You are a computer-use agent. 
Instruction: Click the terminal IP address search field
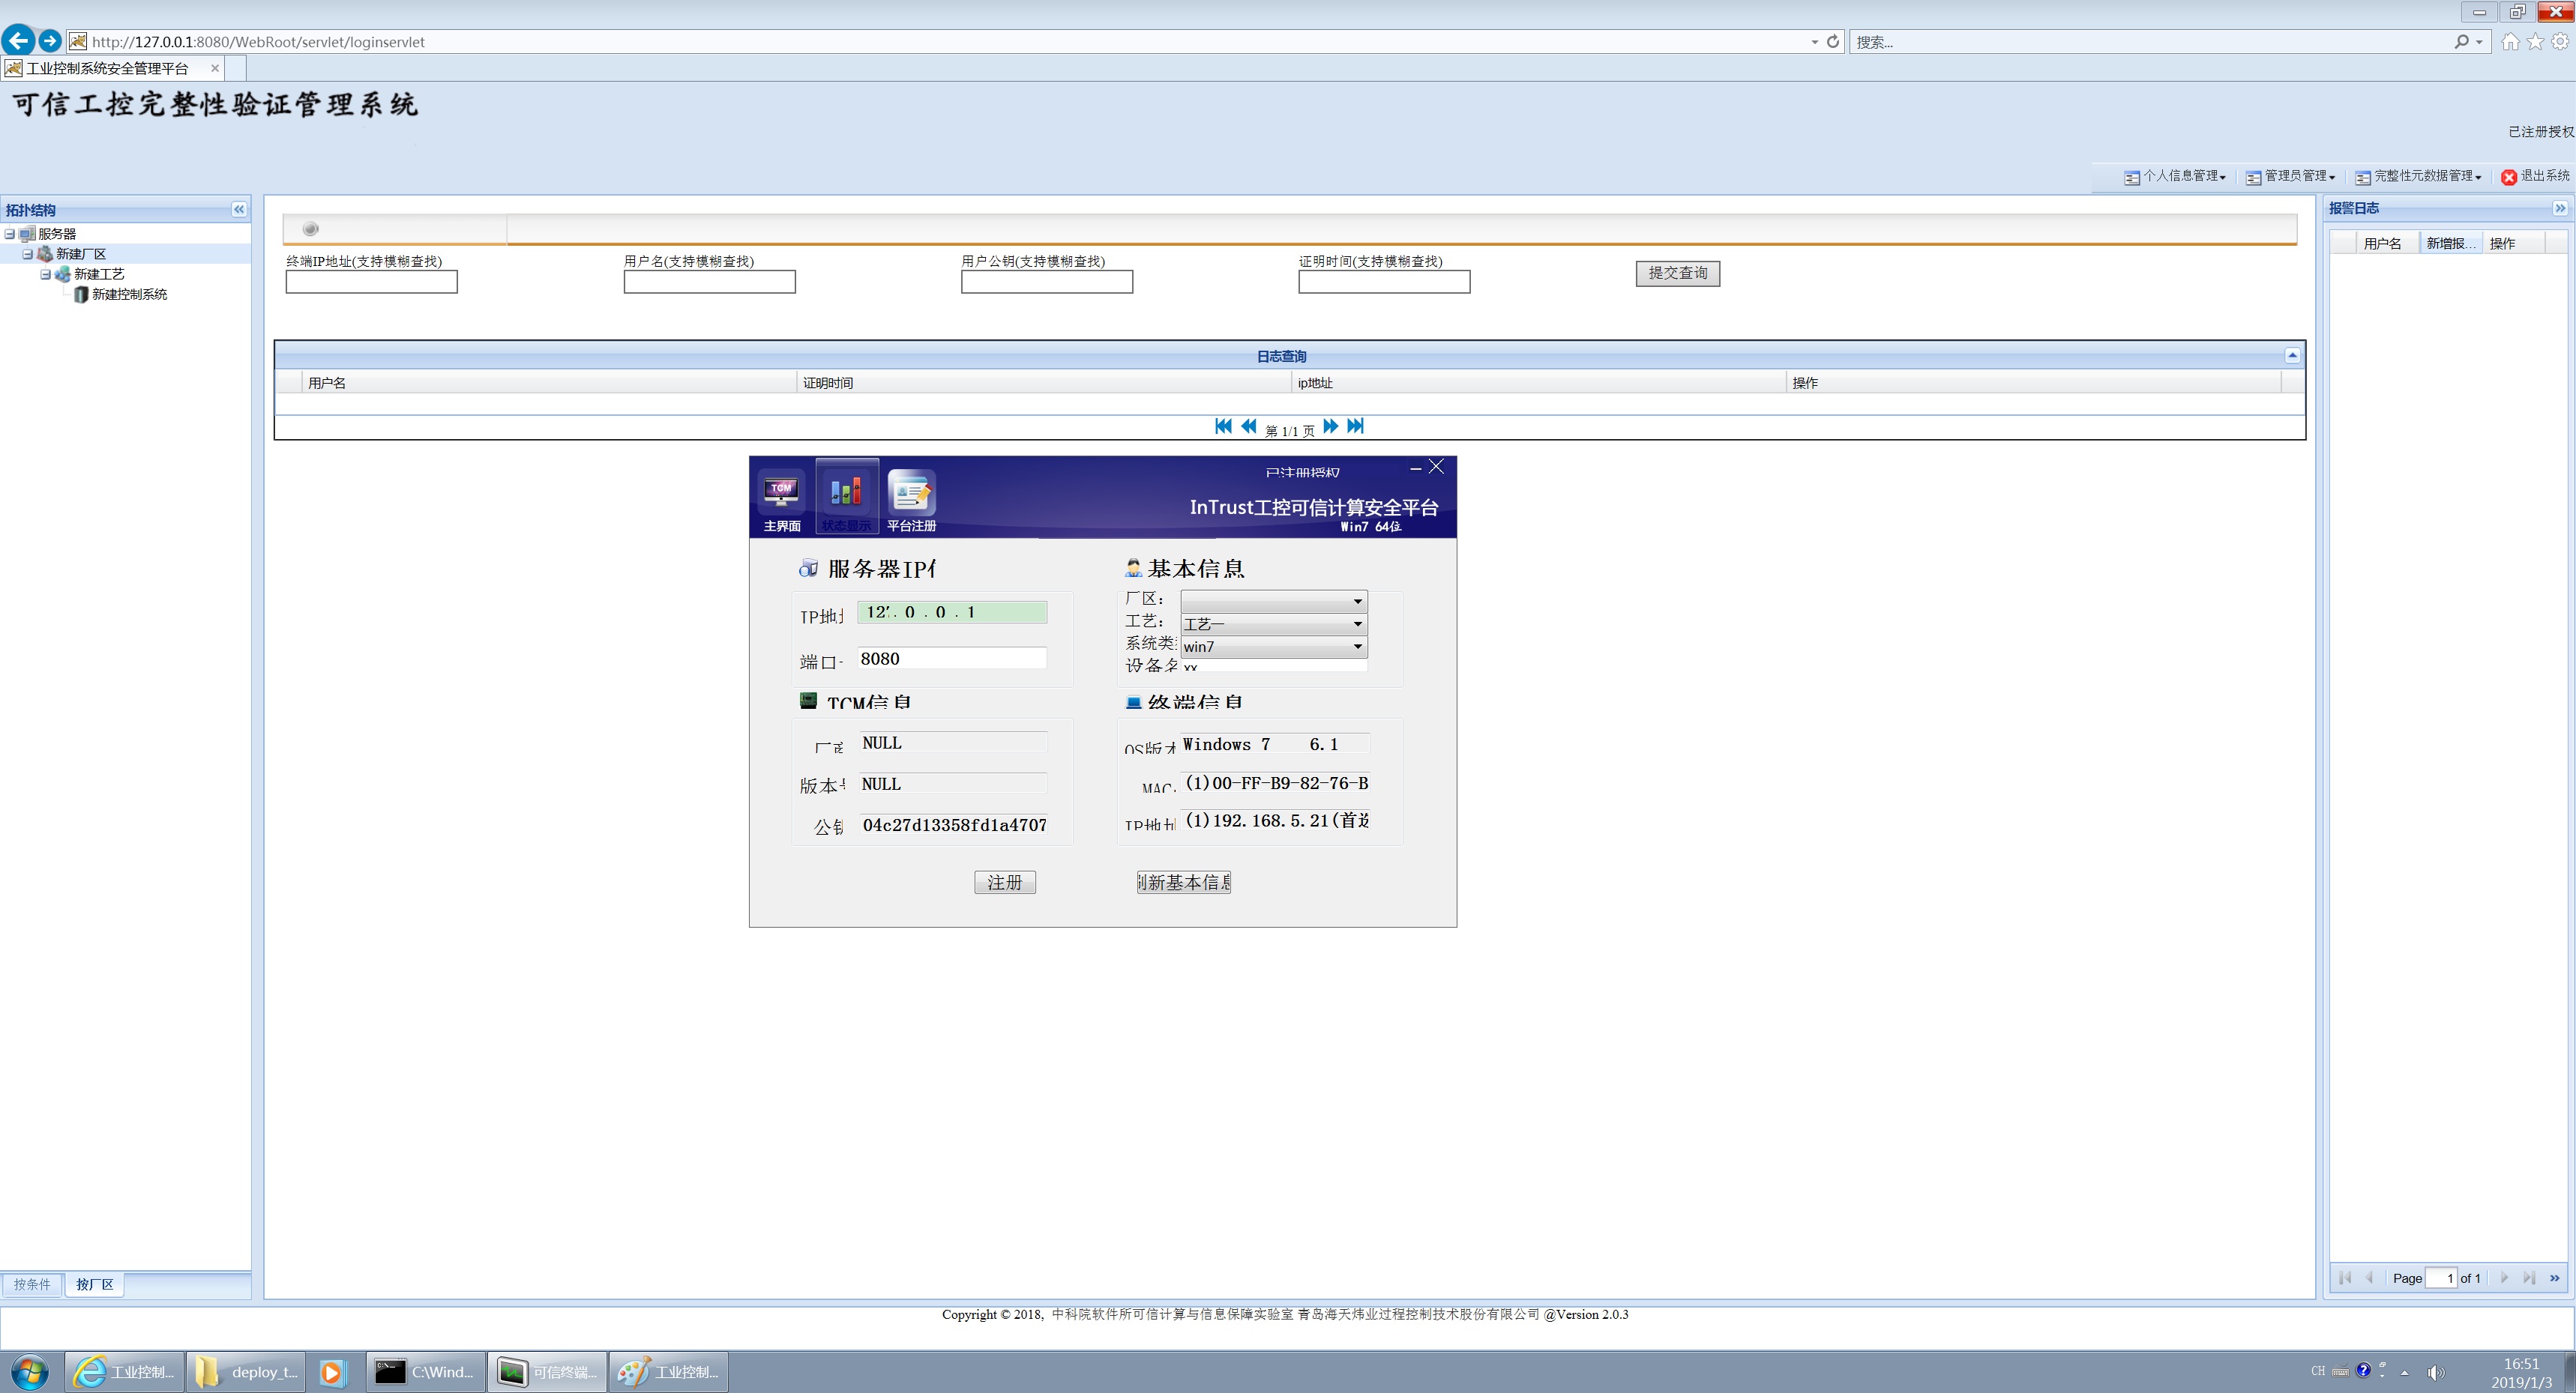point(371,282)
